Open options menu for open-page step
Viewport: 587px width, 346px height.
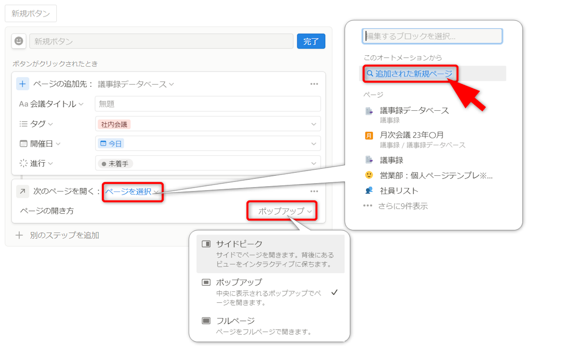[314, 191]
